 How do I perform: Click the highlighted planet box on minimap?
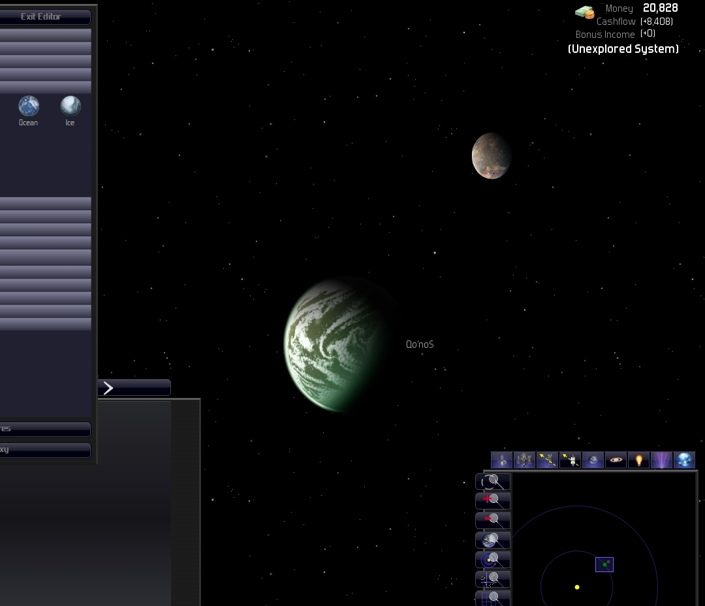pos(604,564)
